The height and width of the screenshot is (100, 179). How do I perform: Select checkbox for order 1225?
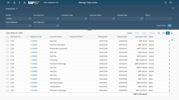tap(8, 79)
